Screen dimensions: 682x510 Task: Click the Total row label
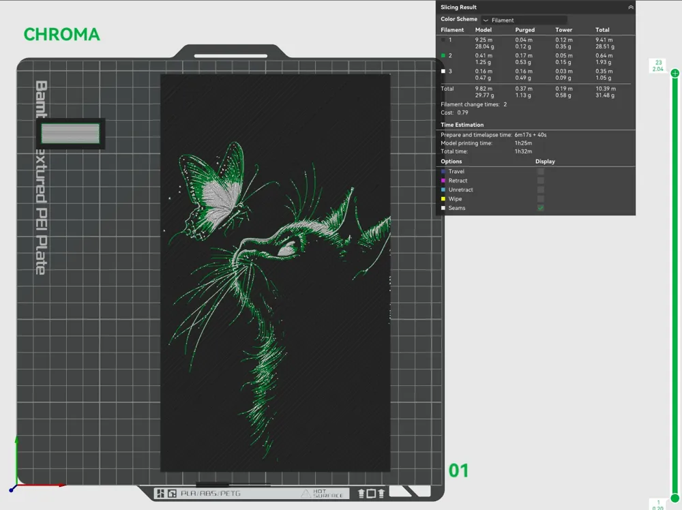tap(447, 89)
